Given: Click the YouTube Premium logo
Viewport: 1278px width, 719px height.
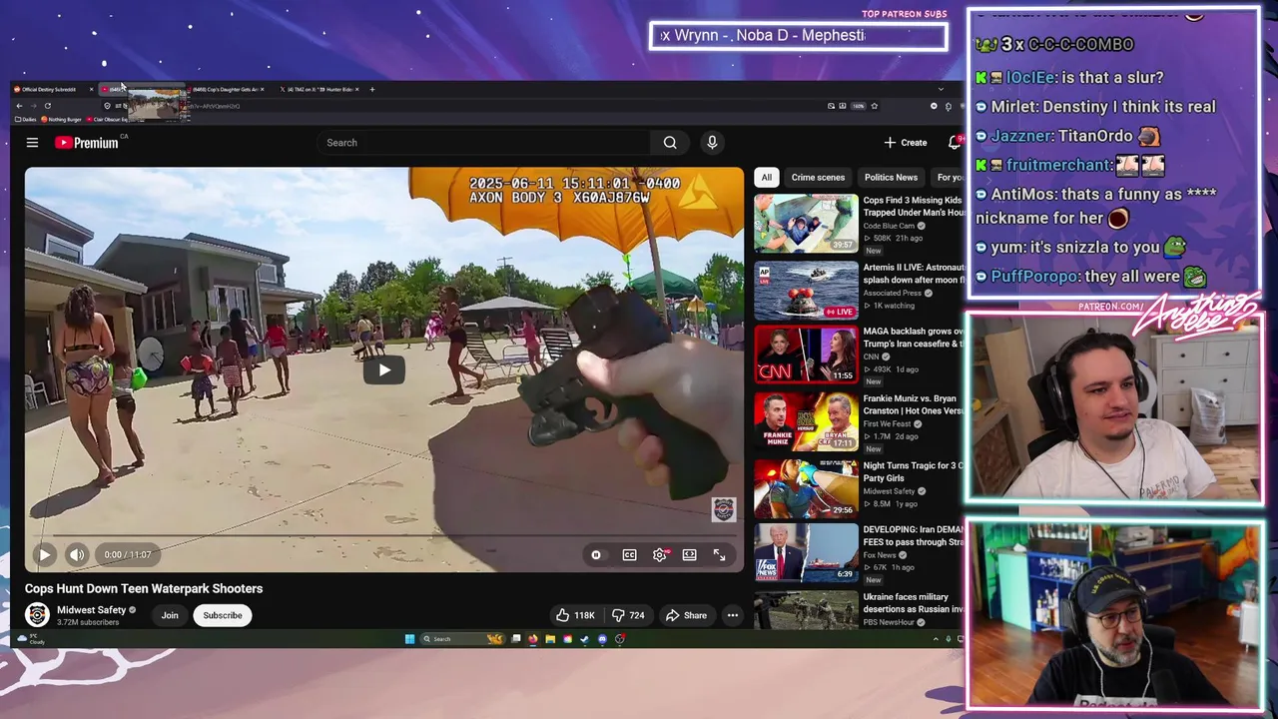Looking at the screenshot, I should pyautogui.click(x=86, y=143).
